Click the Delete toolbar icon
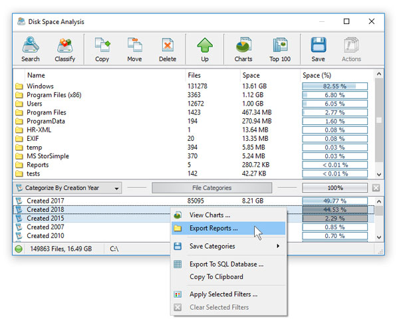The image size is (399, 321). pos(168,50)
